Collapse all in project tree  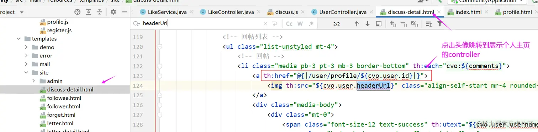pos(99,12)
